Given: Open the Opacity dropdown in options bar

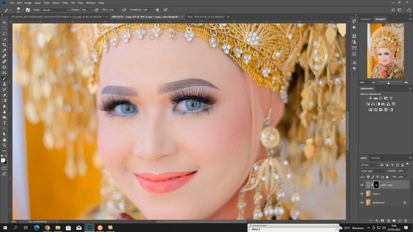Looking at the screenshot, I should tap(90, 10).
